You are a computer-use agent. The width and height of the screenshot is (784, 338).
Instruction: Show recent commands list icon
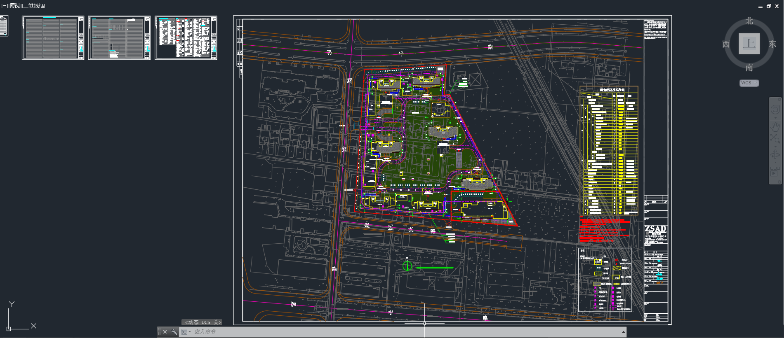click(x=185, y=332)
